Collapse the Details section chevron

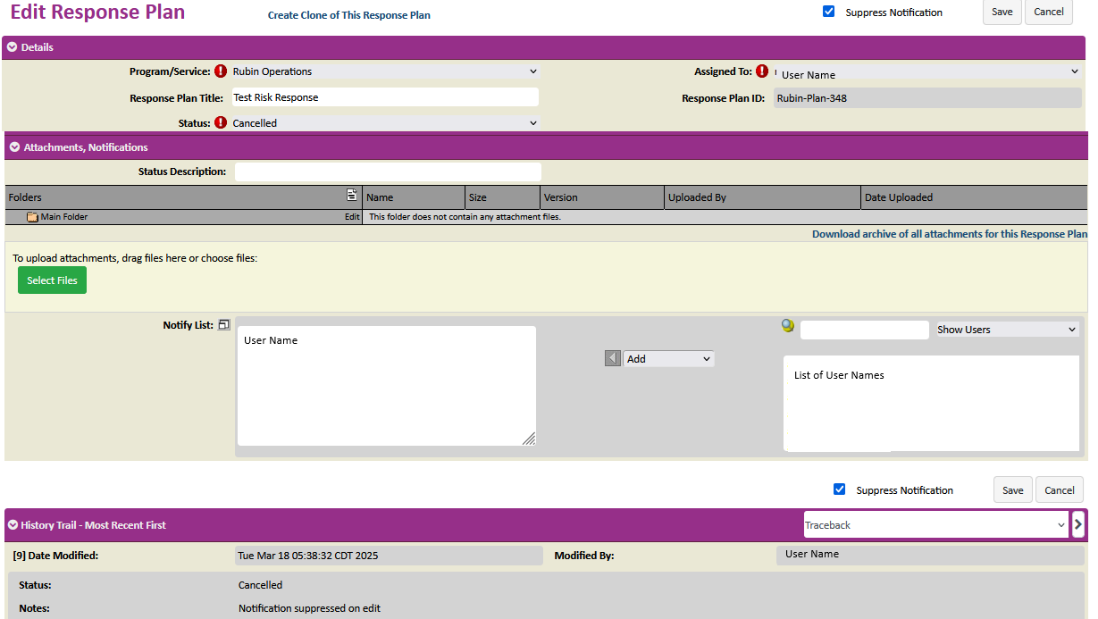(x=13, y=47)
